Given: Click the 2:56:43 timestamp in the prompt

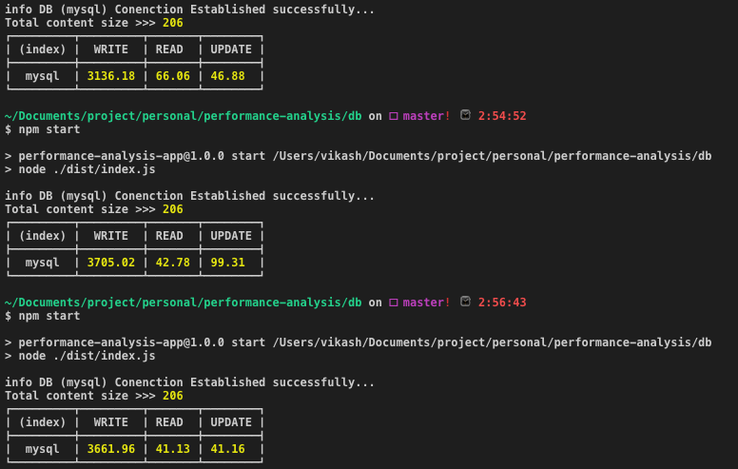Looking at the screenshot, I should pos(503,303).
